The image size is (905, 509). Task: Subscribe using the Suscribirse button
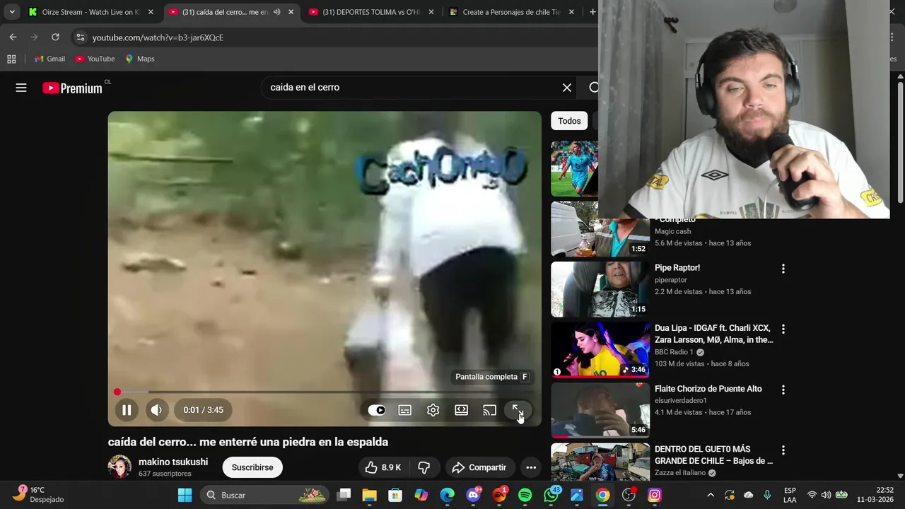(x=252, y=467)
